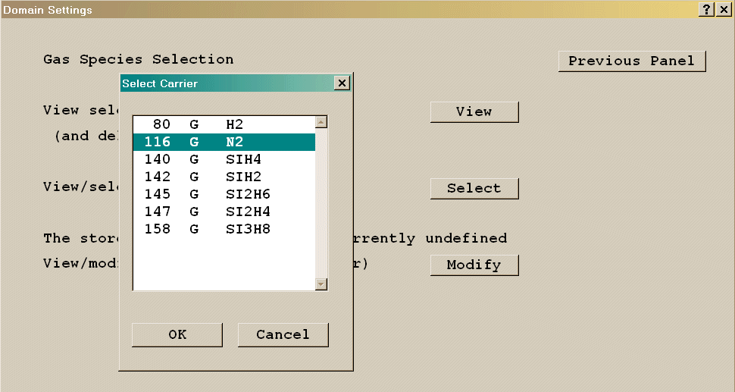Select SI3H8 from the list
This screenshot has width=735, height=392.
coord(224,229)
